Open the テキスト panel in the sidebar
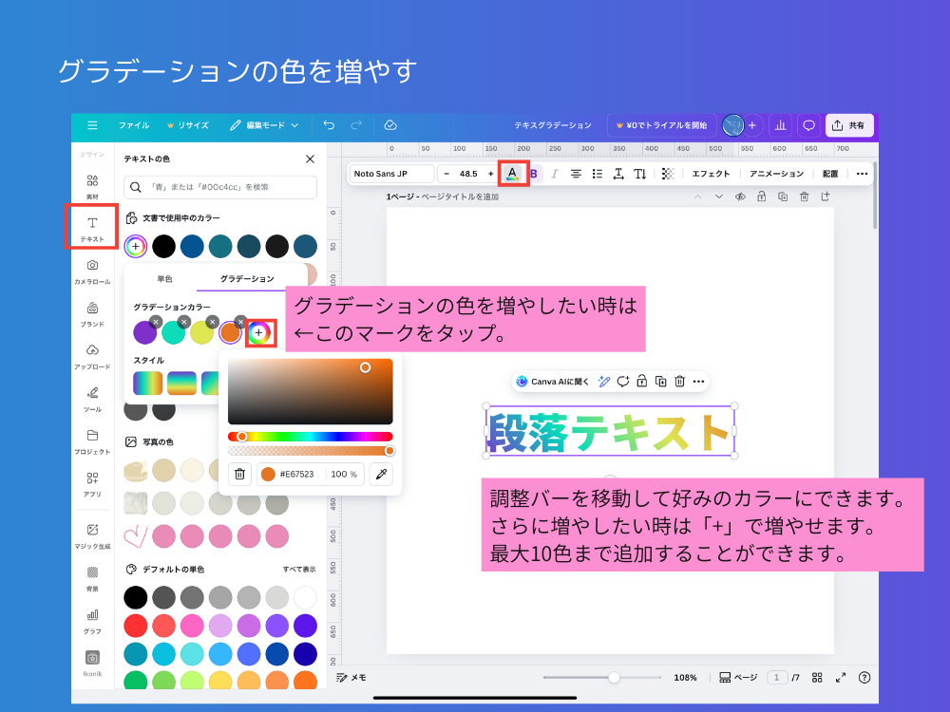This screenshot has width=950, height=712. [x=91, y=225]
